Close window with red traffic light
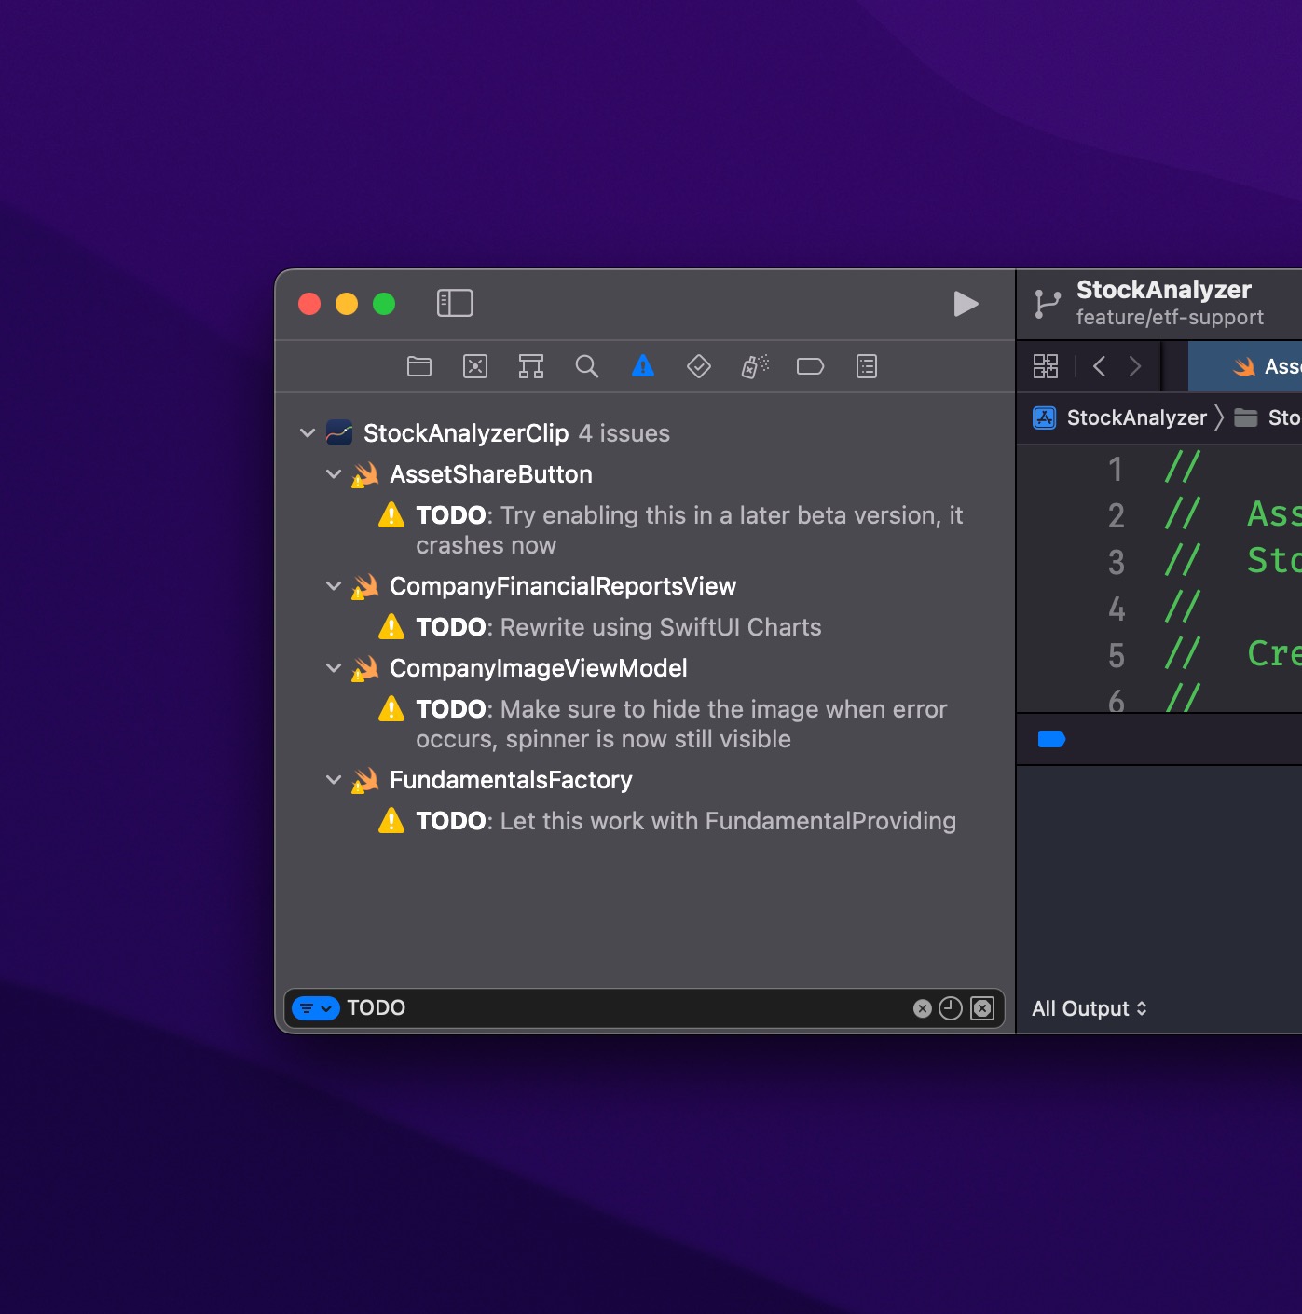The height and width of the screenshot is (1314, 1302). coord(309,304)
